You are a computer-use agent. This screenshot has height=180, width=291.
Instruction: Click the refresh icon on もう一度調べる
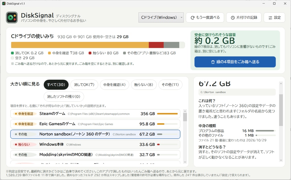pos(192,18)
